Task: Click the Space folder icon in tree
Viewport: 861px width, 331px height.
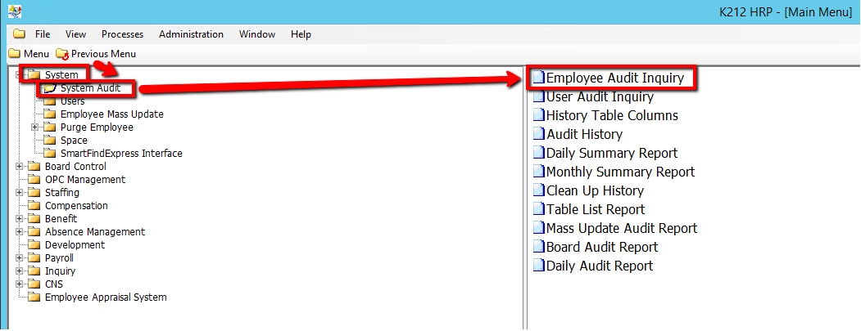Action: (50, 141)
